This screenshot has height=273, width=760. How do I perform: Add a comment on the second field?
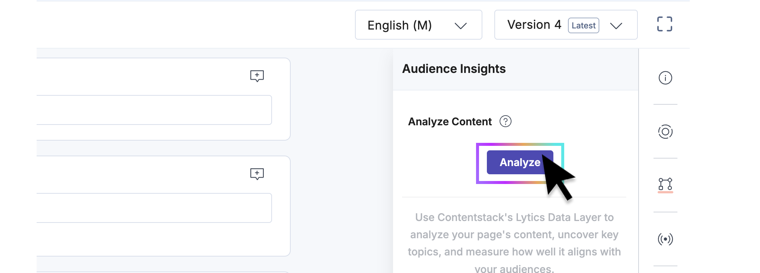point(257,174)
